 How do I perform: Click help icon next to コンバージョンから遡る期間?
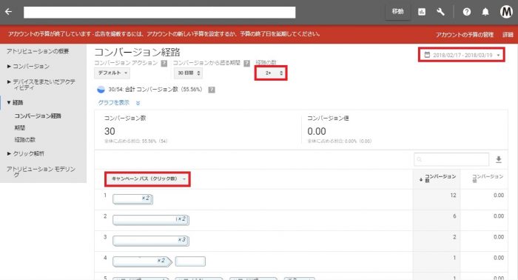point(246,63)
